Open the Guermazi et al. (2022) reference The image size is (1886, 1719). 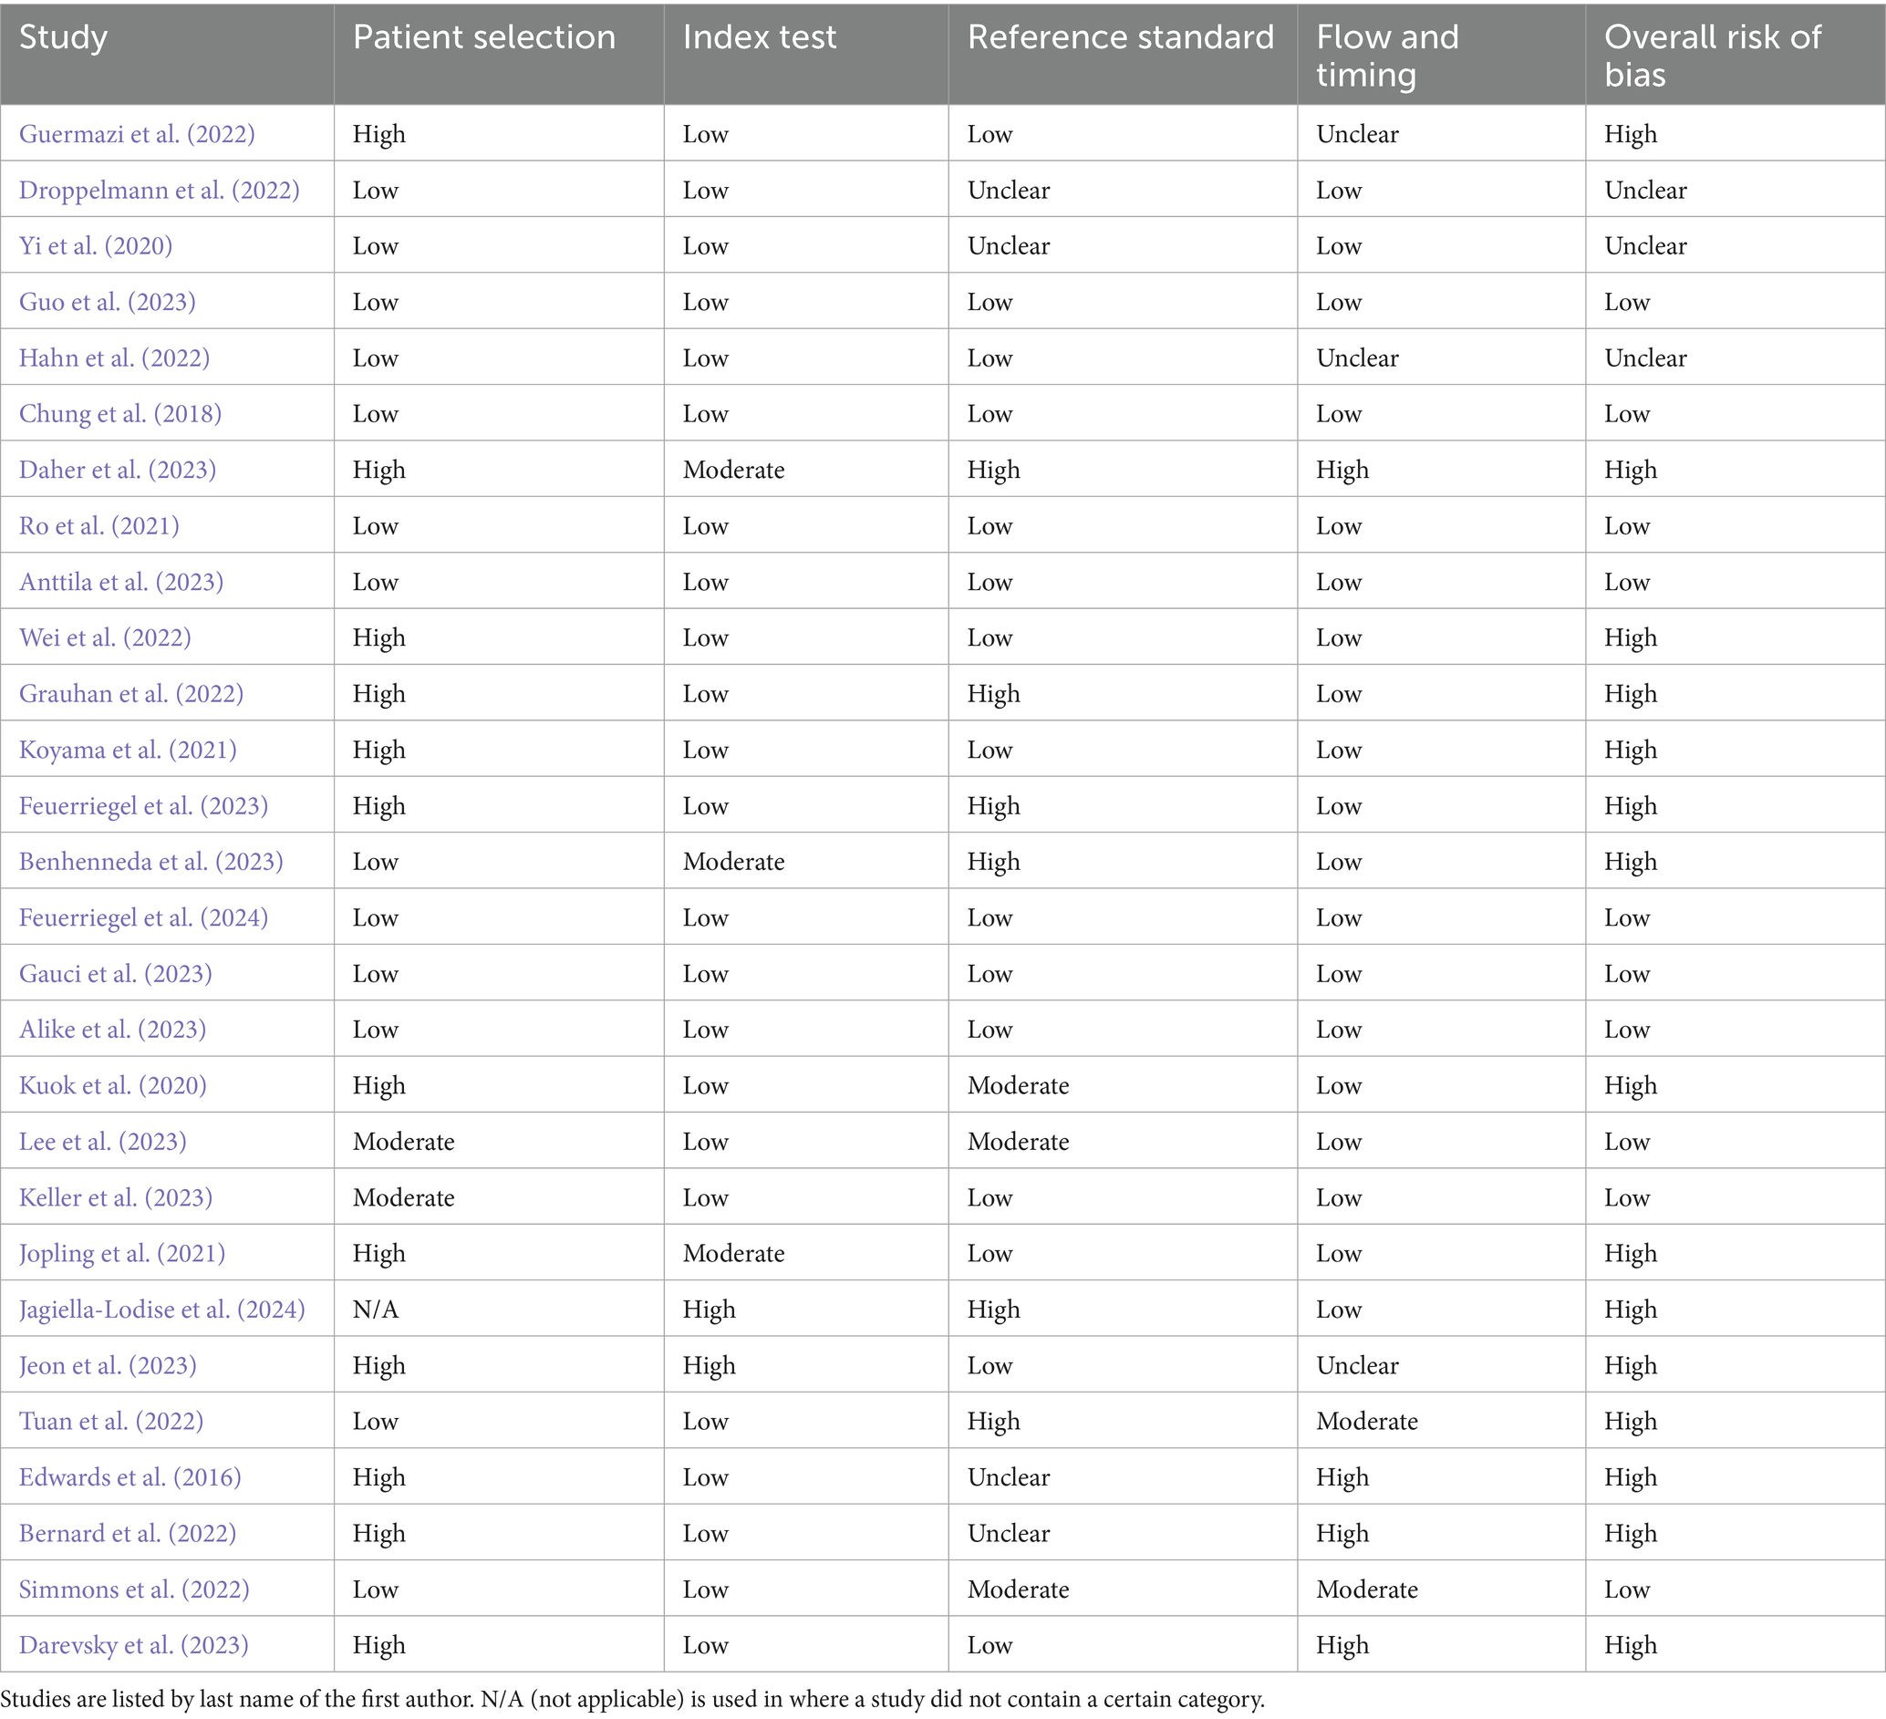coord(137,134)
